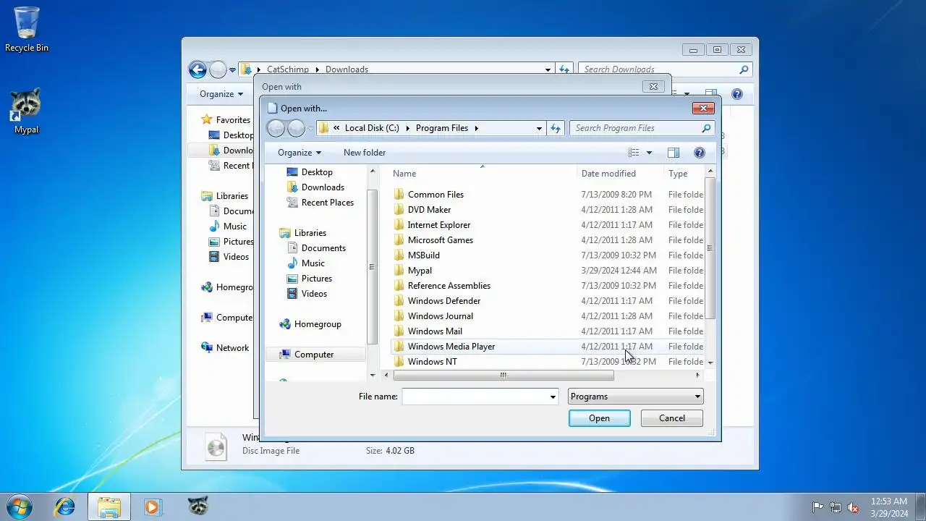Select Pictures library in dialog sidebar
Image resolution: width=926 pixels, height=521 pixels.
click(x=317, y=279)
